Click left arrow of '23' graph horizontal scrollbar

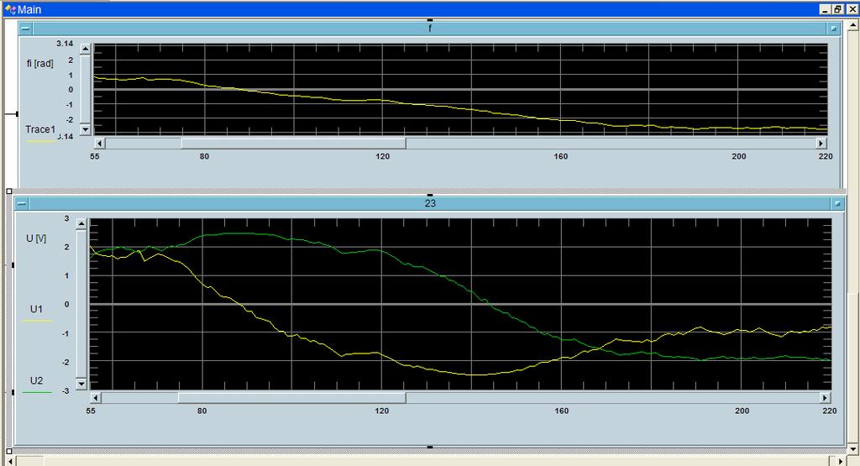click(x=96, y=397)
